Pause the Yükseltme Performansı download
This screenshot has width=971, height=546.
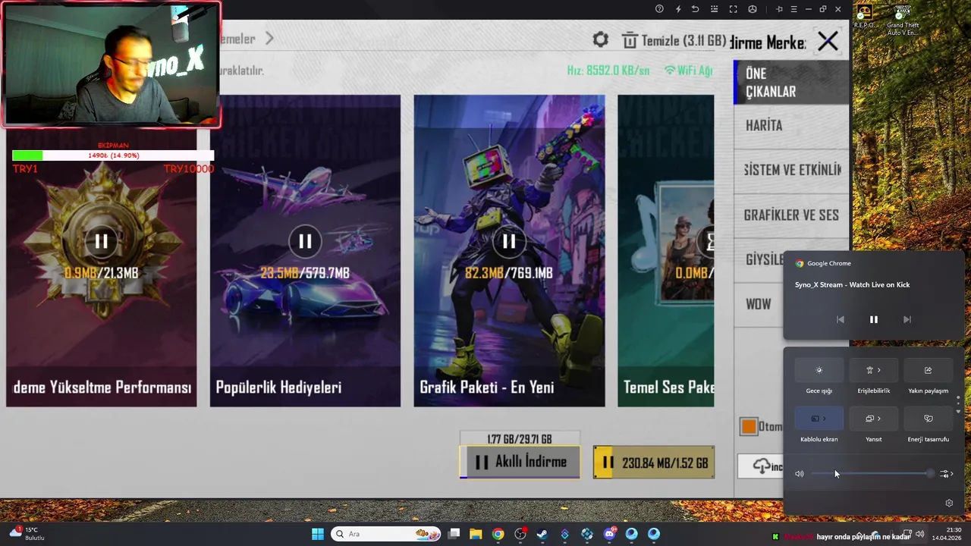101,241
